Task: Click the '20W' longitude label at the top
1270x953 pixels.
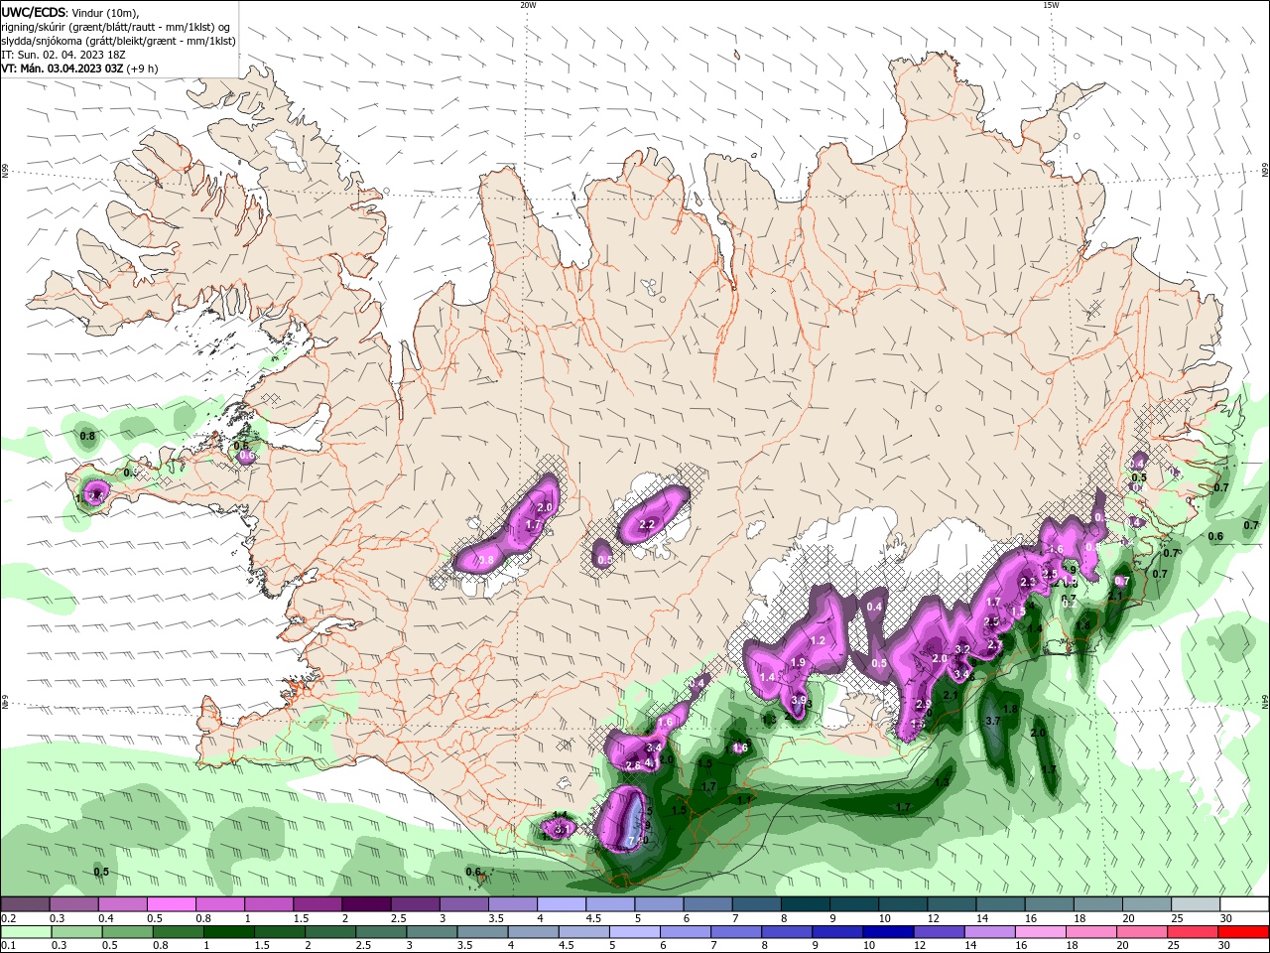Action: 528,5
